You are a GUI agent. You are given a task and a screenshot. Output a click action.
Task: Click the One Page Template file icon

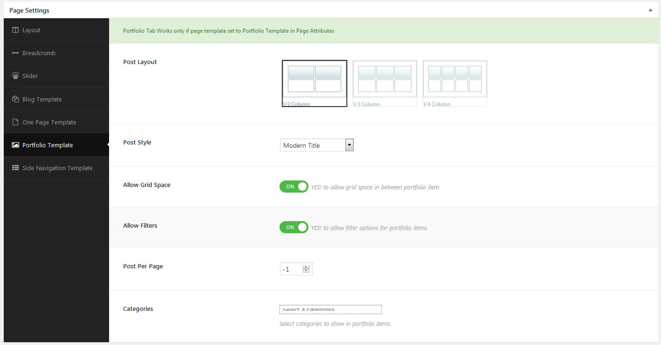click(x=15, y=122)
